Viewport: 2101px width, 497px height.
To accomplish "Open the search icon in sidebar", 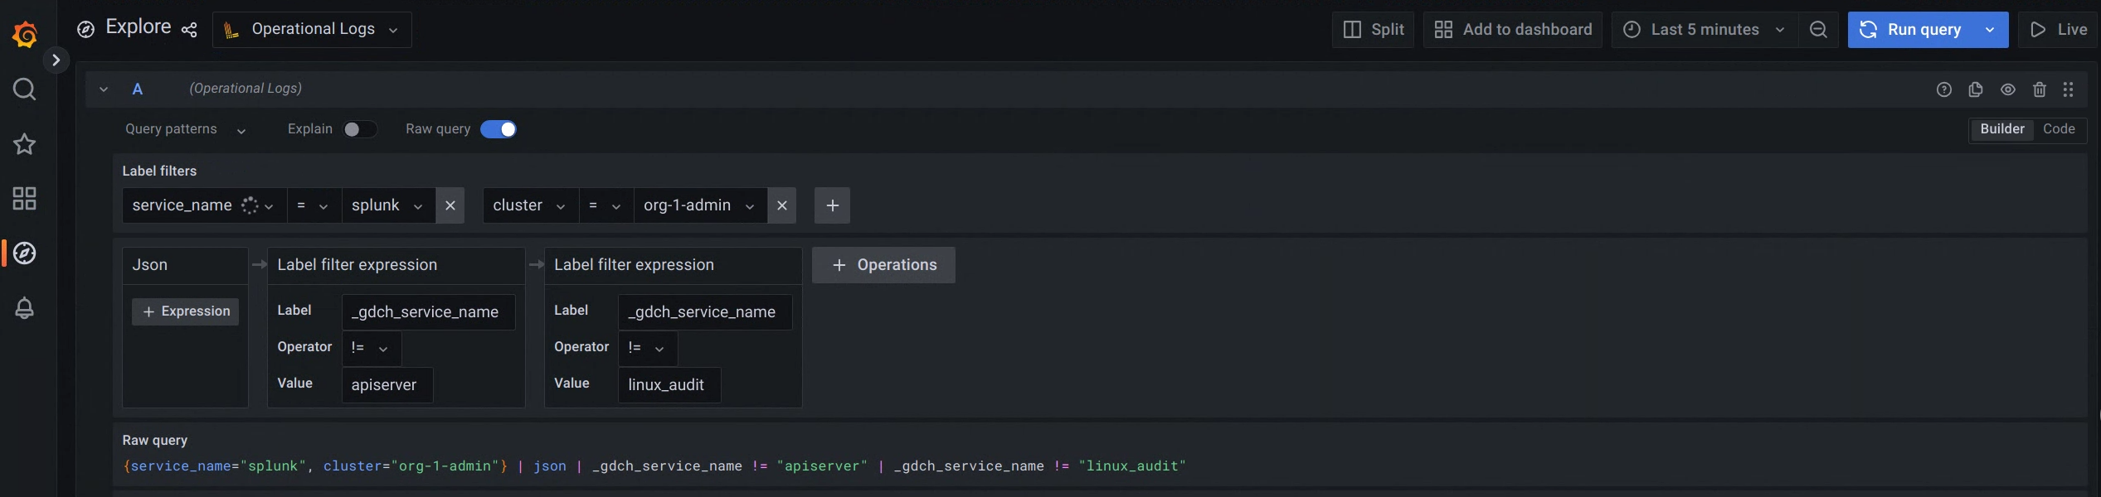I will click(x=25, y=89).
